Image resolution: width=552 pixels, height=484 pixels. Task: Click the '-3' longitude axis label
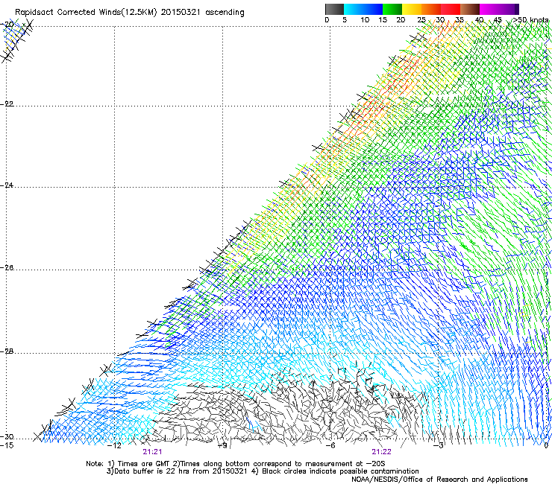439,446
